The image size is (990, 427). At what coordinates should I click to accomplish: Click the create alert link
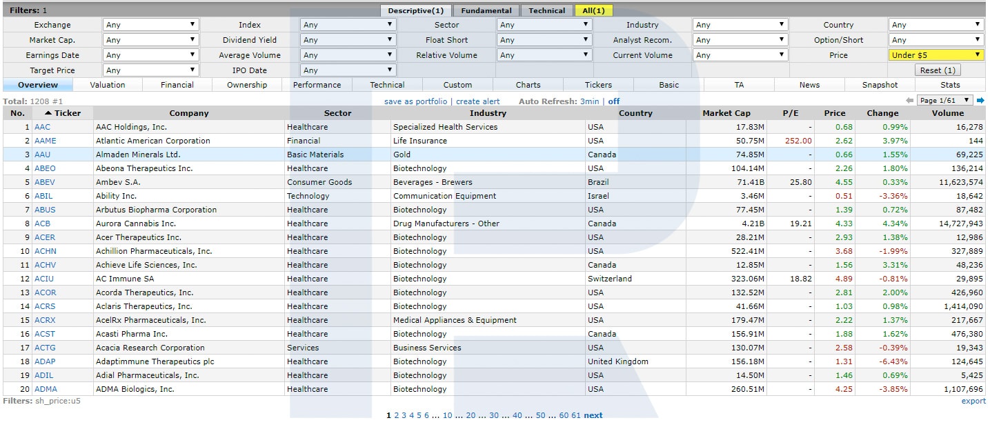click(477, 101)
